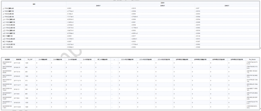The width and height of the screenshot is (261, 111).
Task: Click the ellipsis column header in data table
Action: pos(114,59)
